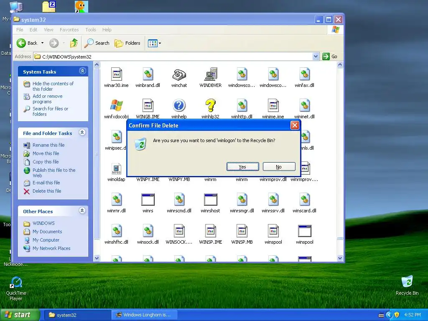Screen dimensions: 428x321
Task: Select the winchat telephone icon
Action: 179,74
